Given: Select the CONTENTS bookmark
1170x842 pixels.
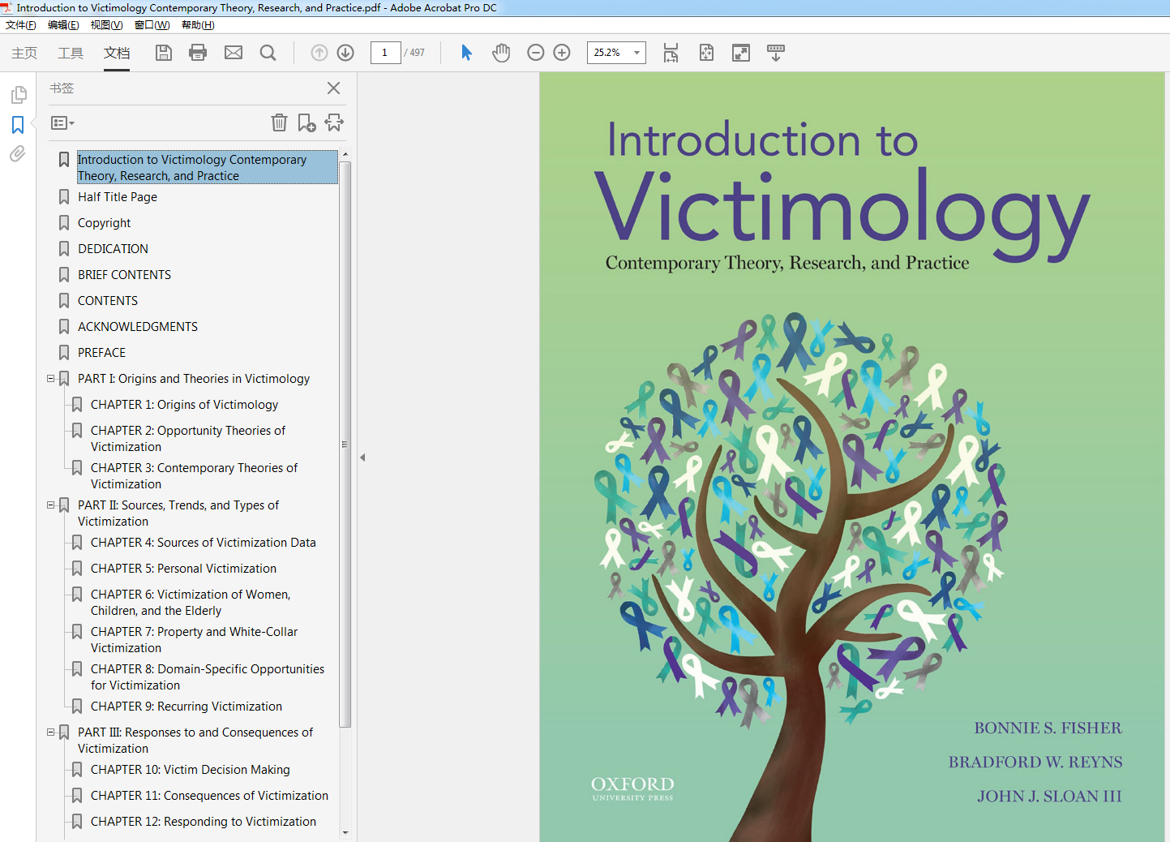Looking at the screenshot, I should [108, 301].
